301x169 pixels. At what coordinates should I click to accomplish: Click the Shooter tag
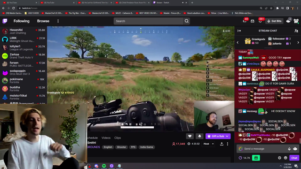point(121,147)
